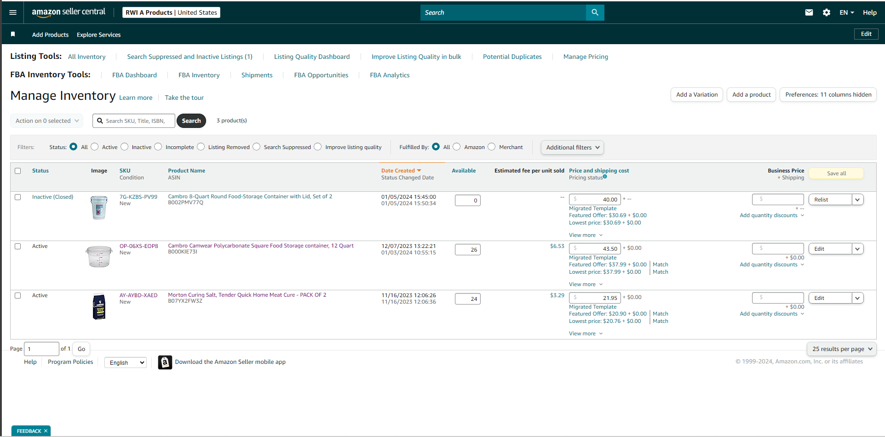Select the Listing Removed status filter
Image resolution: width=885 pixels, height=437 pixels.
201,147
